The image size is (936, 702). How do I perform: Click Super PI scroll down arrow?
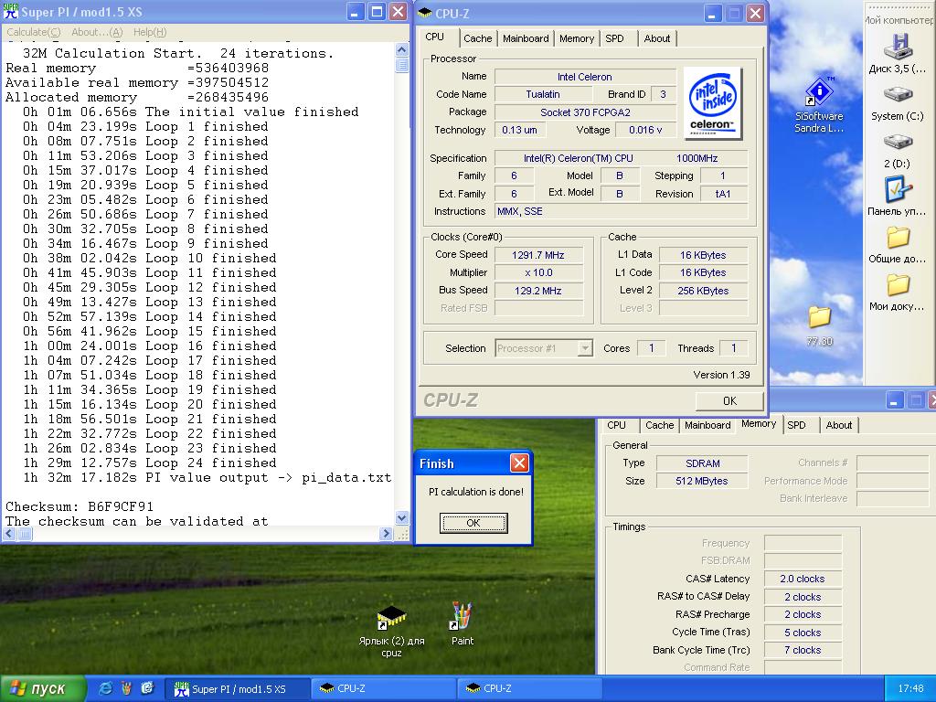pos(402,517)
